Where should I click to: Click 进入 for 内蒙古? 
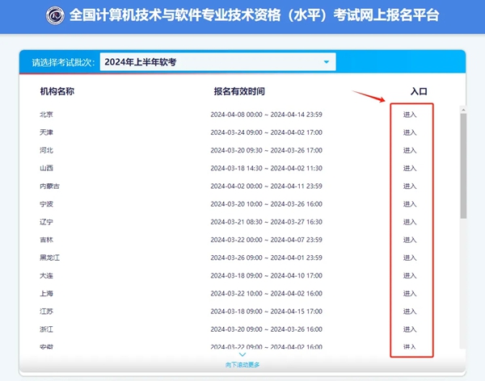pyautogui.click(x=410, y=186)
